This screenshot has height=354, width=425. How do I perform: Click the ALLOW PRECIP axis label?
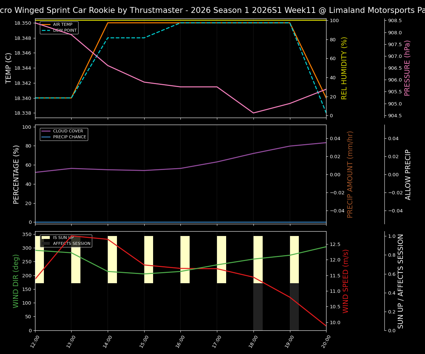pos(407,173)
